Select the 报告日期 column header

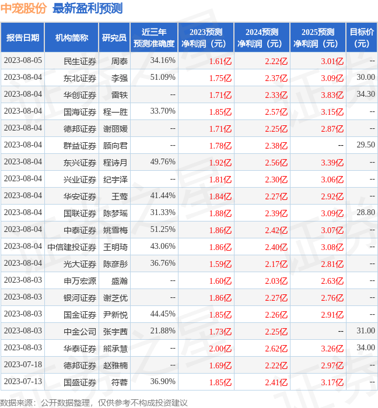(23, 38)
